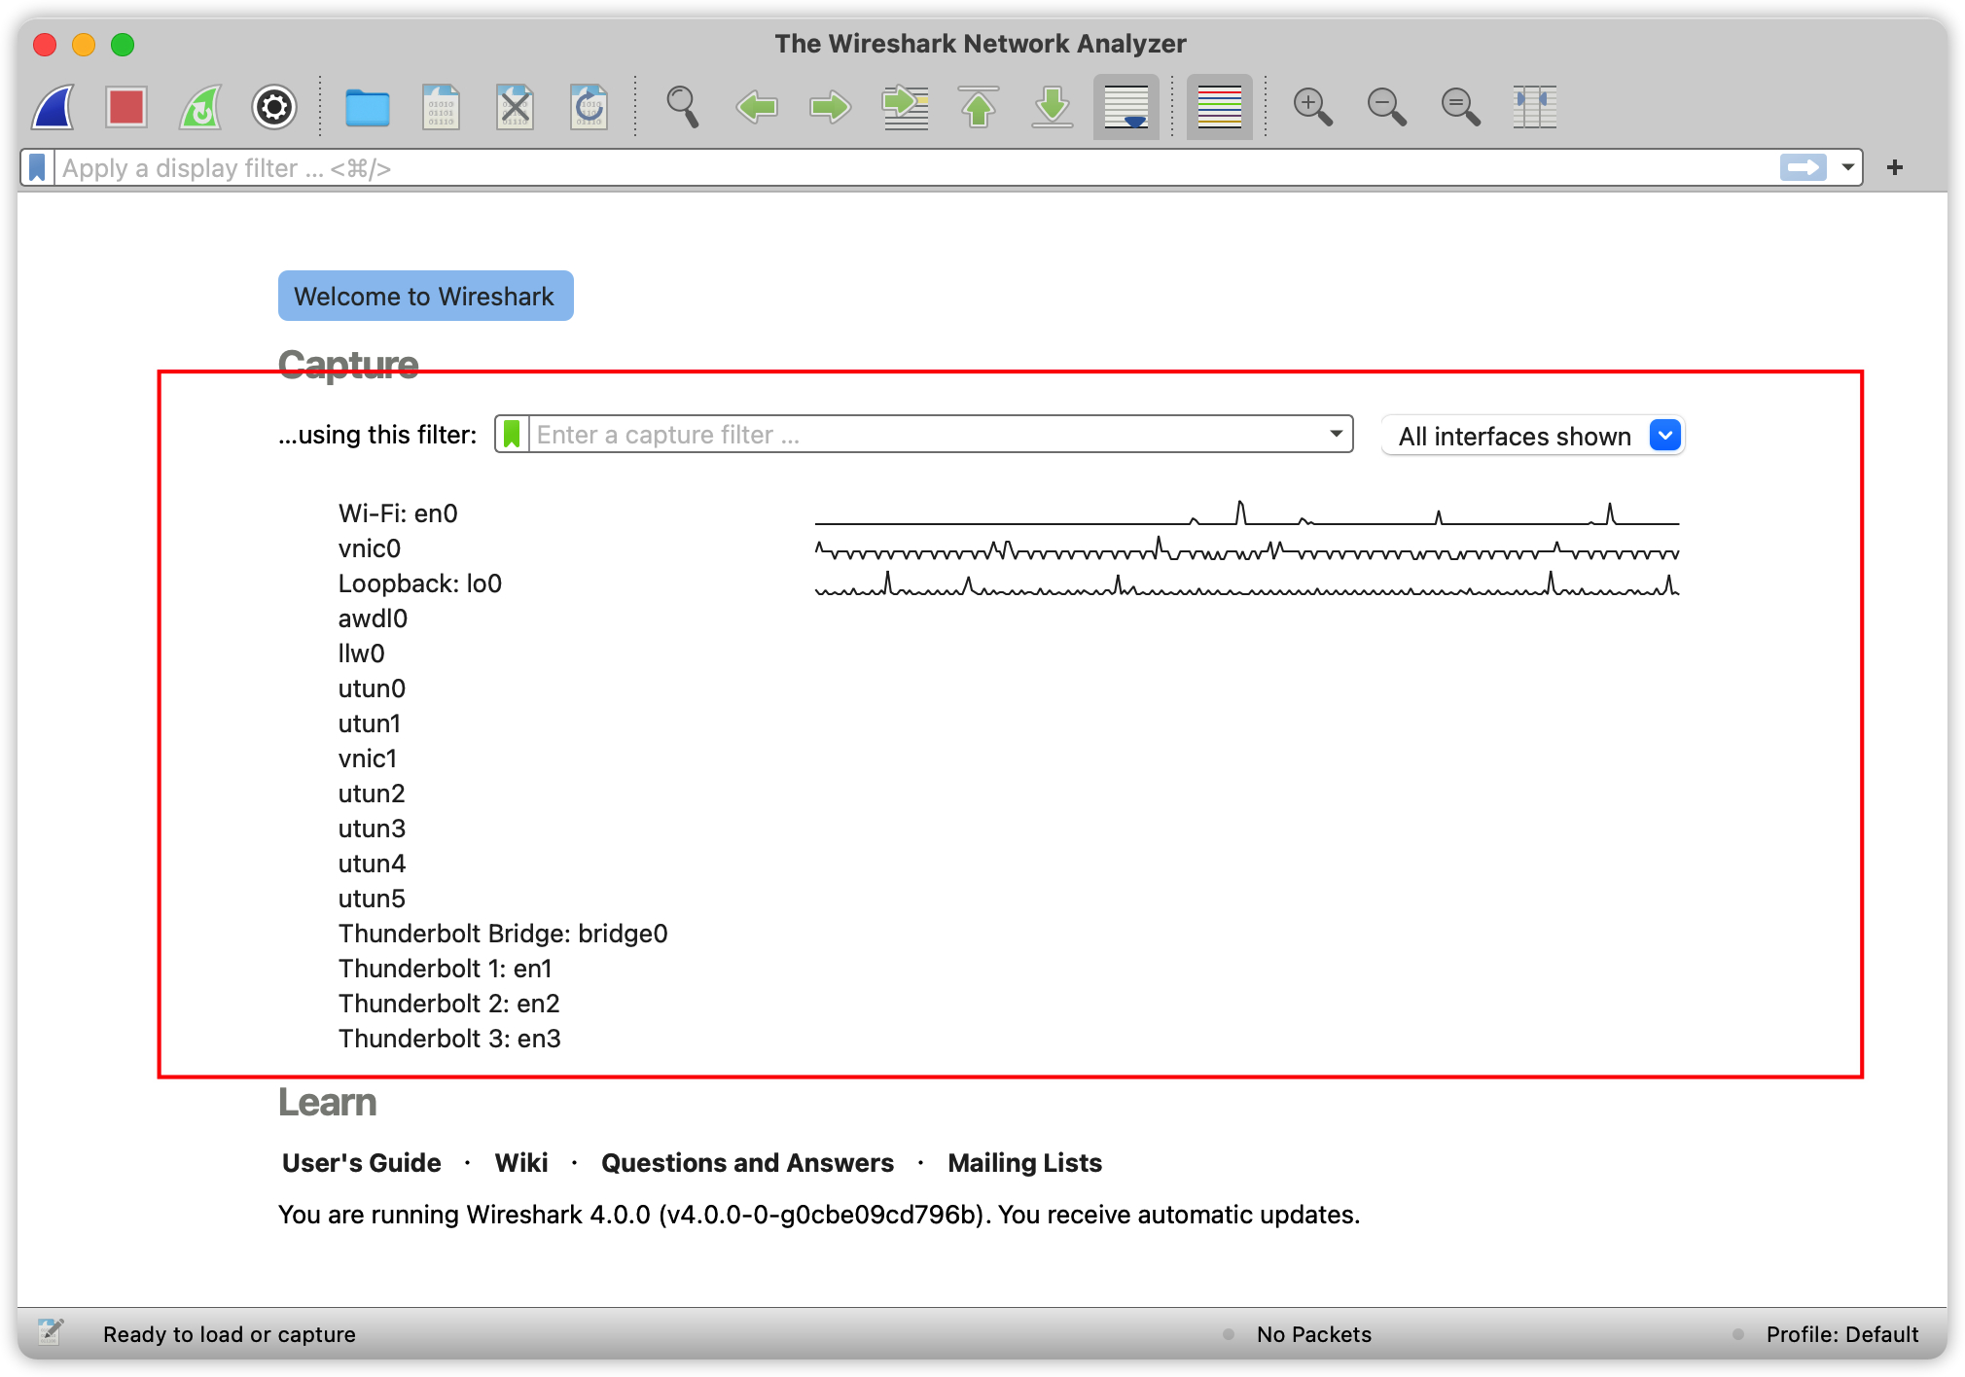The height and width of the screenshot is (1377, 1965).
Task: Click the Go to last packet icon
Action: (1052, 107)
